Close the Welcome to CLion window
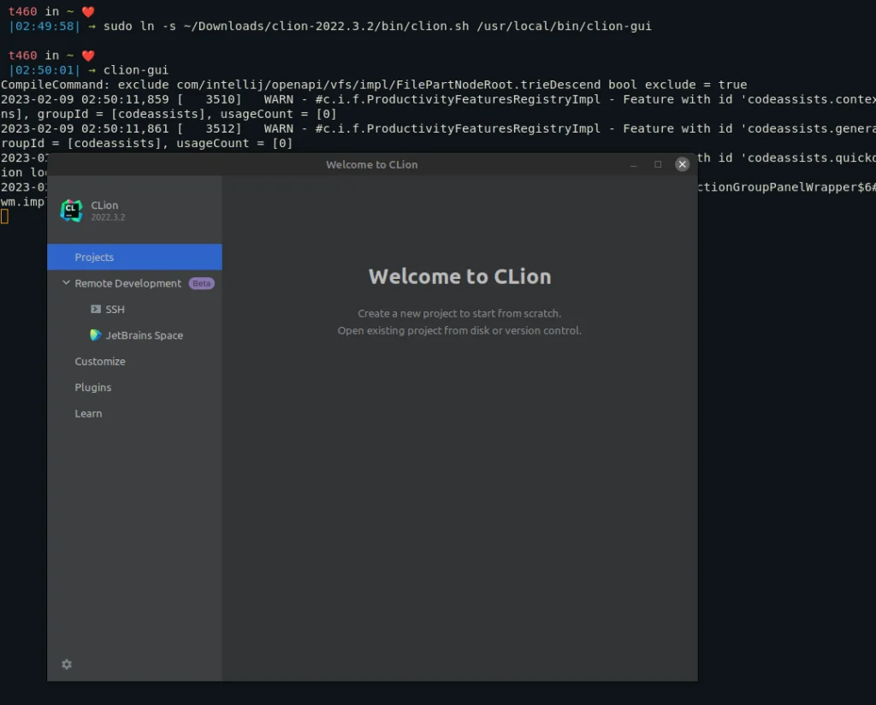The width and height of the screenshot is (876, 705). [x=682, y=164]
